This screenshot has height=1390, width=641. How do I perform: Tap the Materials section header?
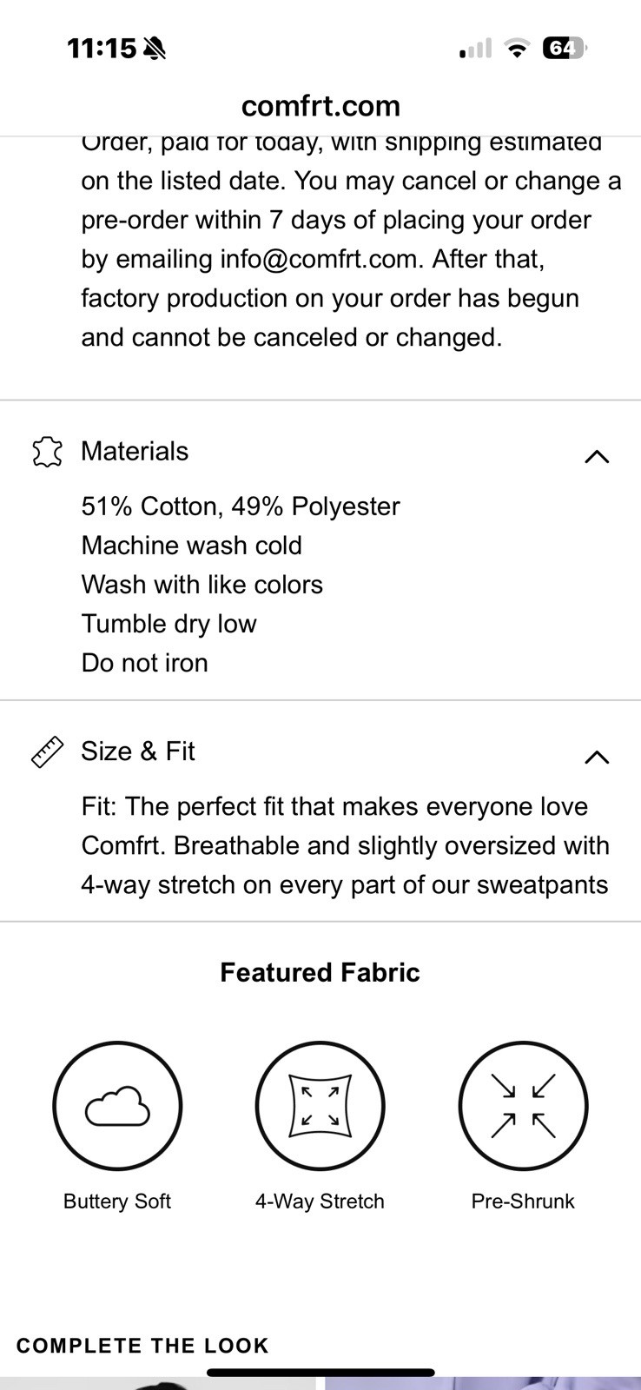(x=135, y=452)
